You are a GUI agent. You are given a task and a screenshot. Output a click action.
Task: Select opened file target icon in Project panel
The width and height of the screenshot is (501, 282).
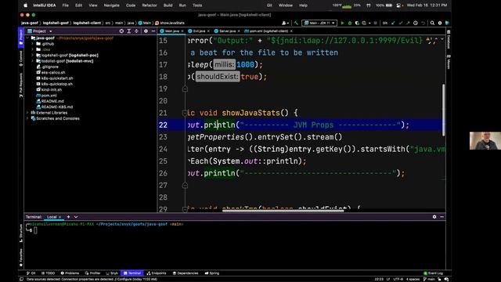[x=121, y=31]
